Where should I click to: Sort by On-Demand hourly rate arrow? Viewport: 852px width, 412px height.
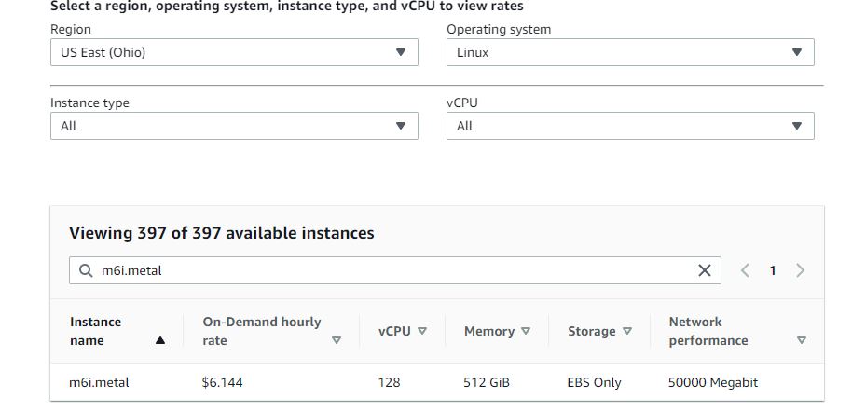tap(337, 341)
